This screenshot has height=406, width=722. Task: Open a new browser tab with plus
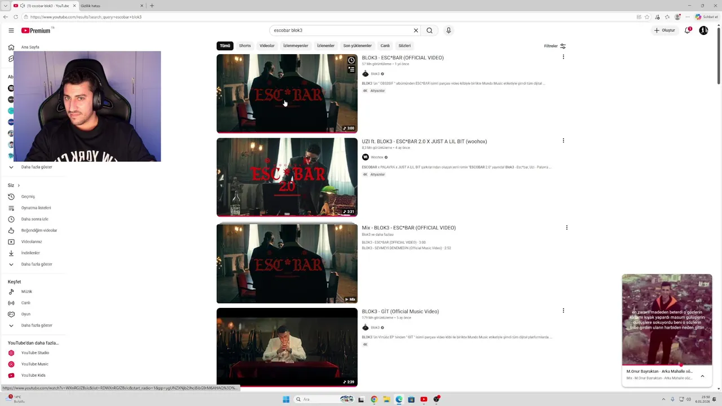click(152, 6)
